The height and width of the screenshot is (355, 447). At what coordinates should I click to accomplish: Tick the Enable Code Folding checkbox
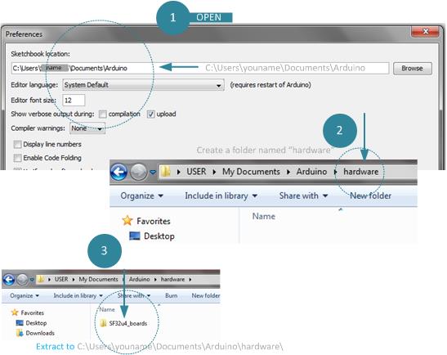17,158
